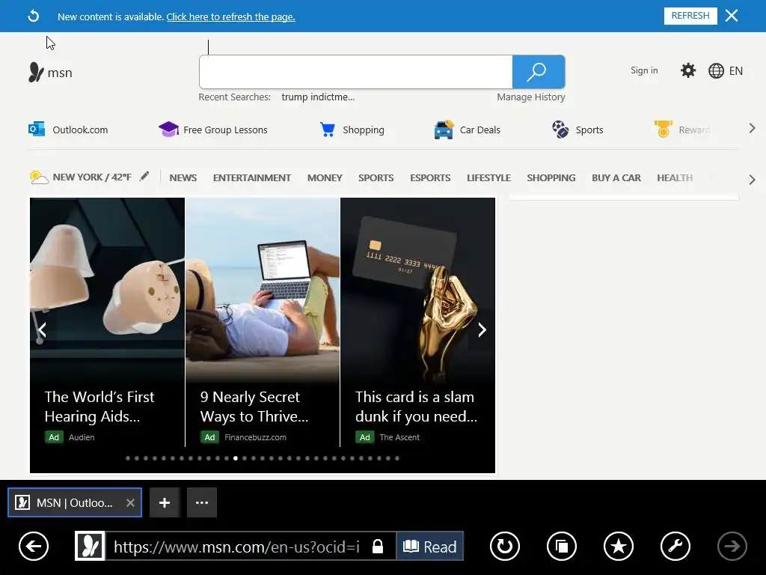Go back with the browser back arrow
766x575 pixels.
point(34,546)
